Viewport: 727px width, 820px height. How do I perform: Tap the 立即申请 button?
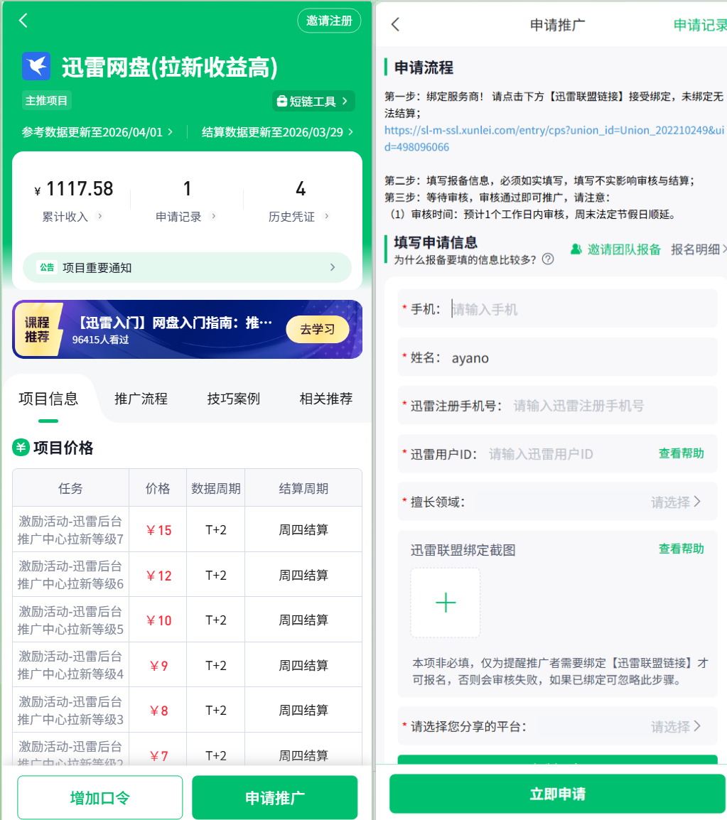point(558,794)
